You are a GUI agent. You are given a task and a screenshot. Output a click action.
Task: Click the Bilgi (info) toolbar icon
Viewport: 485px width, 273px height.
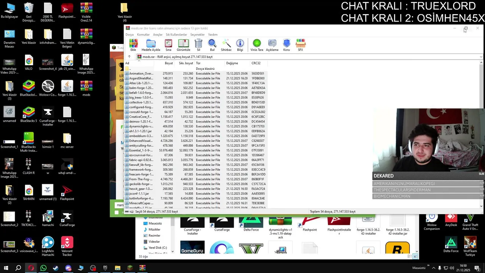(x=240, y=45)
